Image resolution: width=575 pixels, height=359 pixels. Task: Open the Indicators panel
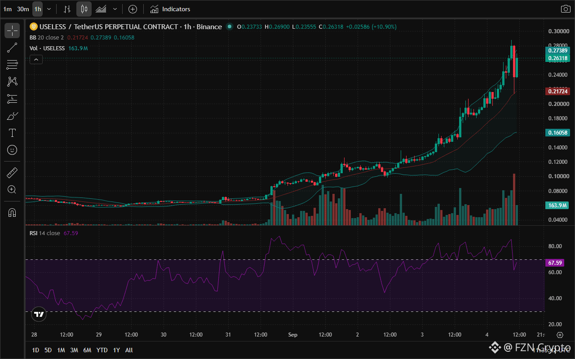click(x=170, y=9)
